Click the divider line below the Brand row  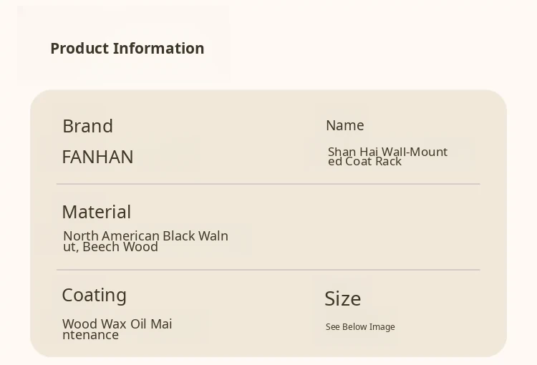point(268,184)
